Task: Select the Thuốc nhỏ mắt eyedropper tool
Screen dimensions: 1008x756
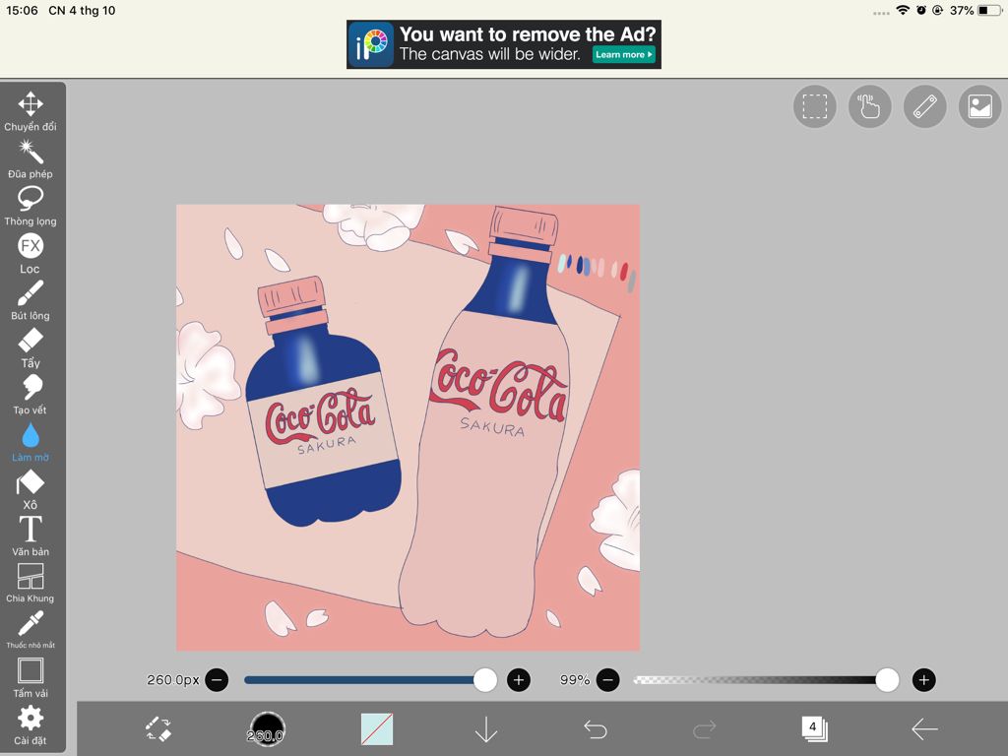Action: click(31, 630)
